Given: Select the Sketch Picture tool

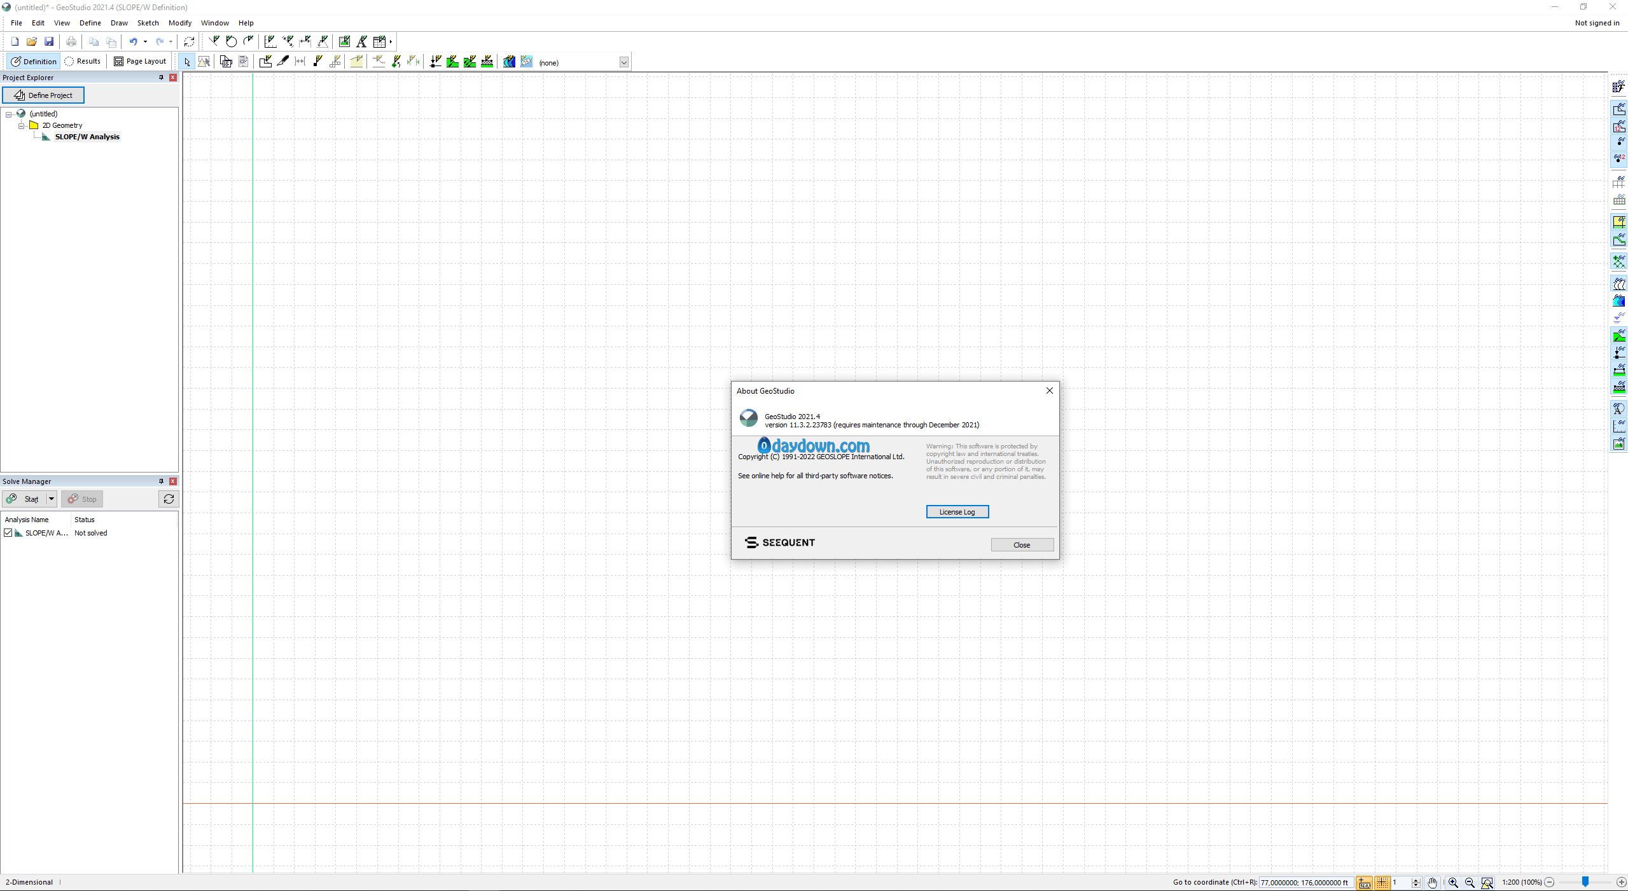Looking at the screenshot, I should (x=344, y=41).
